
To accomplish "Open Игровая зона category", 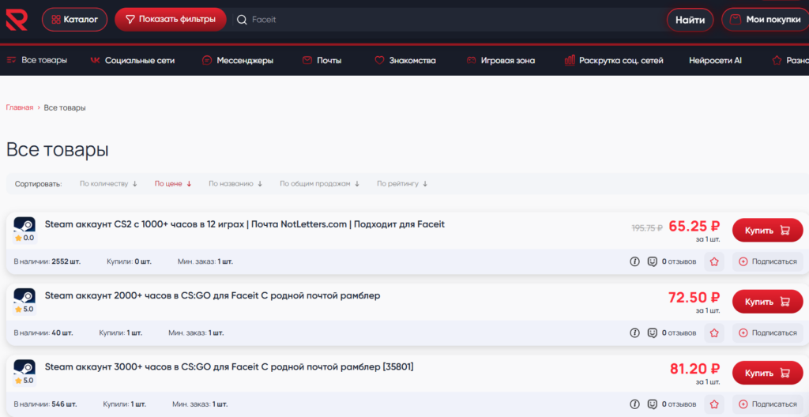I will [x=500, y=60].
